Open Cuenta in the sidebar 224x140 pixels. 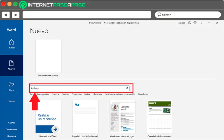point(11,123)
